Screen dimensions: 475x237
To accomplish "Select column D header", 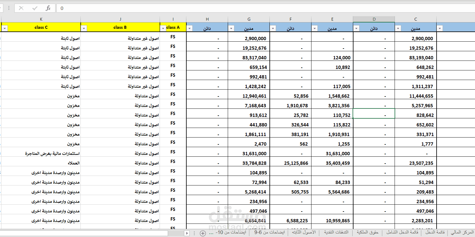I will tap(374, 19).
